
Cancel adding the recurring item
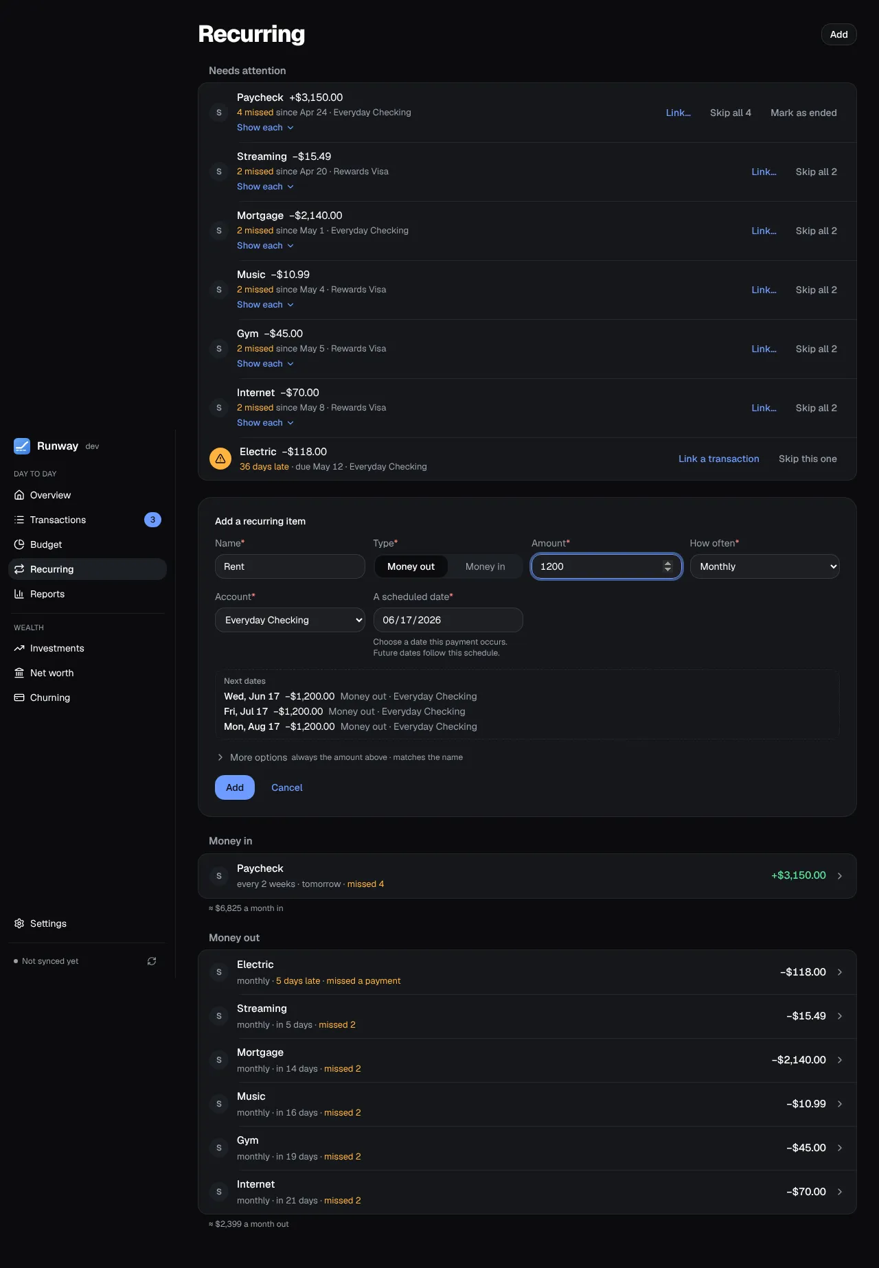tap(287, 787)
